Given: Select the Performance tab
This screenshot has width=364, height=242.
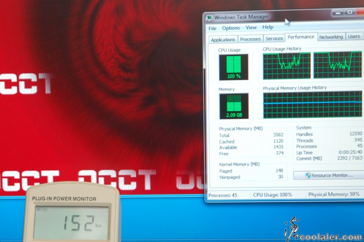Looking at the screenshot, I should tap(301, 37).
